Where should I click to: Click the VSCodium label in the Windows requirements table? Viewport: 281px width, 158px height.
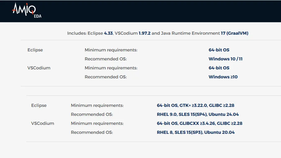pos(39,68)
